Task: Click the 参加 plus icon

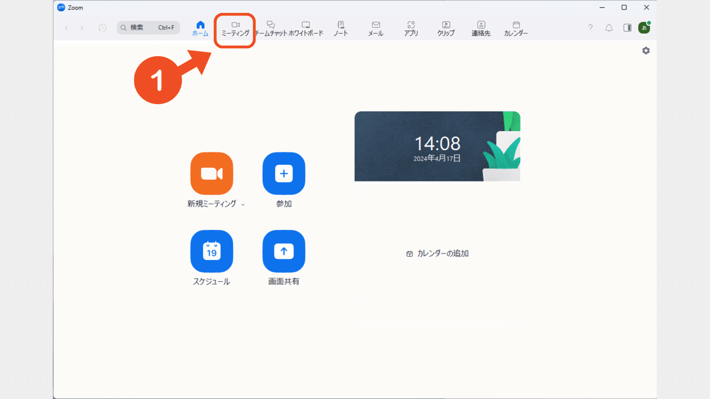Action: [x=284, y=173]
